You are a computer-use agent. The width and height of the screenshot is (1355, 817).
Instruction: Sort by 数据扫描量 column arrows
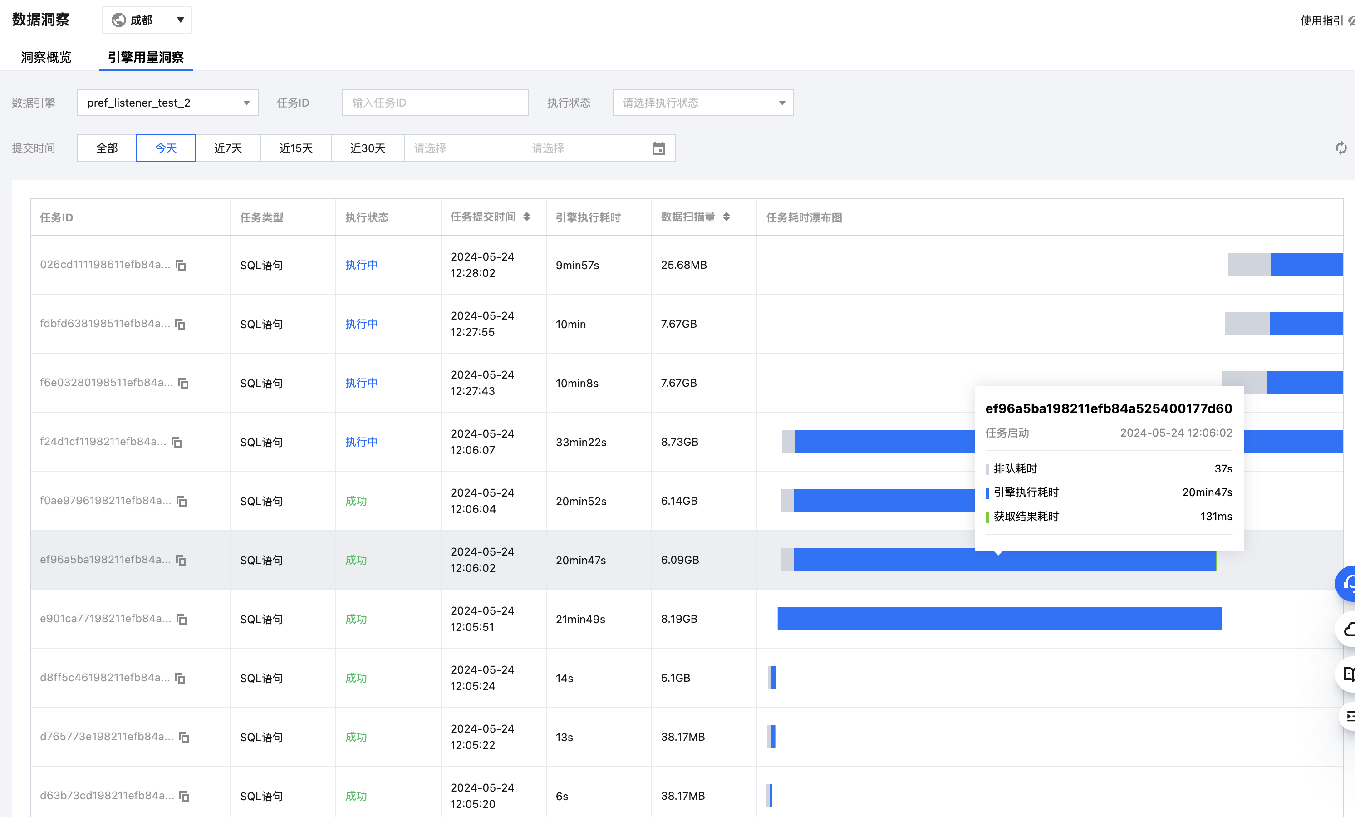(727, 217)
